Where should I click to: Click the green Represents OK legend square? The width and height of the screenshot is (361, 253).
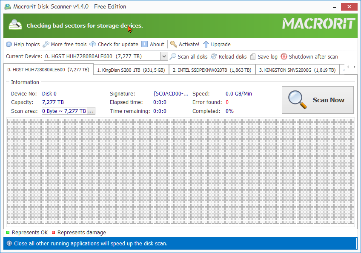pos(8,233)
